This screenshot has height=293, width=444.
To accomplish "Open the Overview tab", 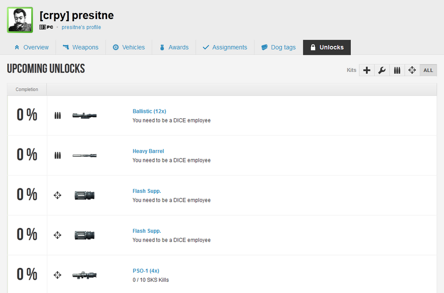I will (x=32, y=47).
